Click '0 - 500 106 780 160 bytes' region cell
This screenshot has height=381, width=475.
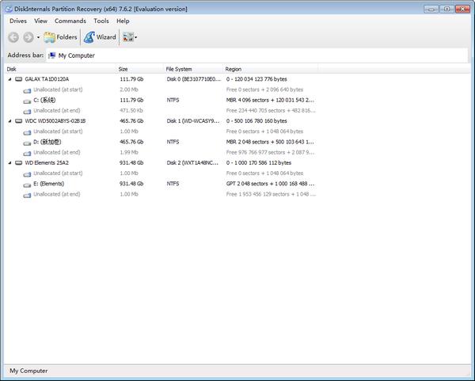(256, 121)
